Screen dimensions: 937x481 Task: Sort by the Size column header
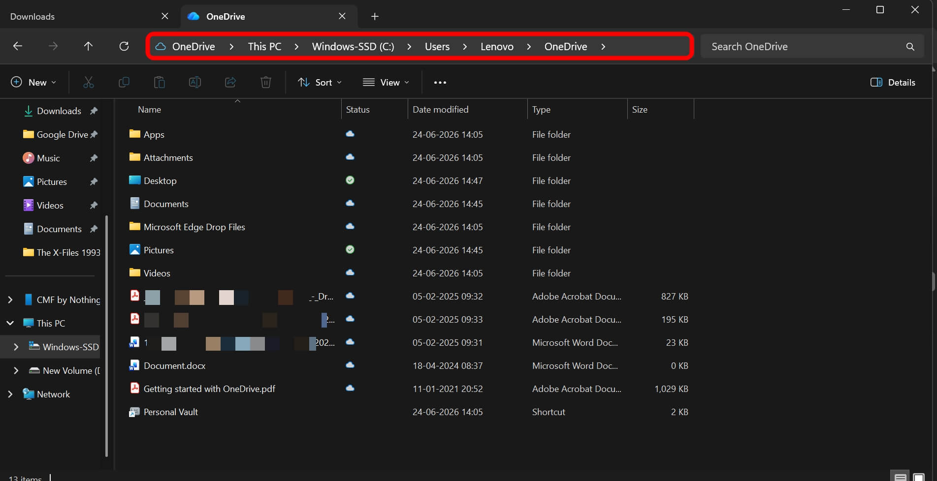point(640,110)
